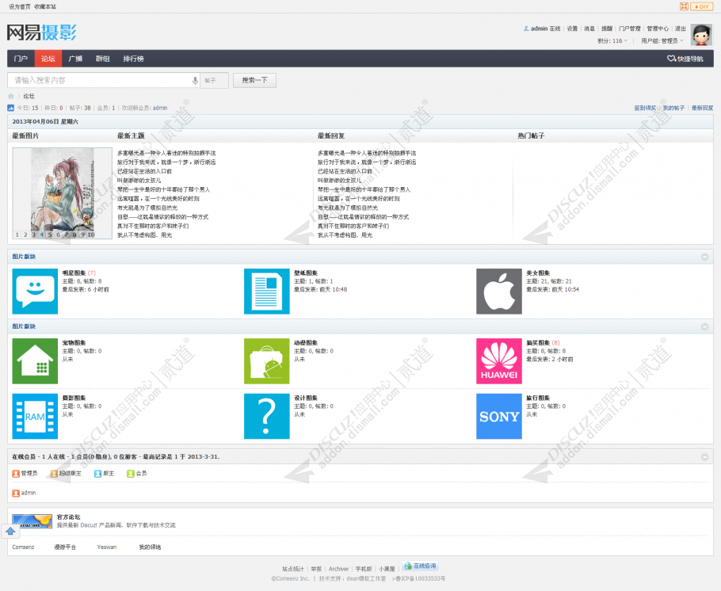Open 叫做嘭嘭的女孩儿 under 最新主题

click(x=139, y=181)
